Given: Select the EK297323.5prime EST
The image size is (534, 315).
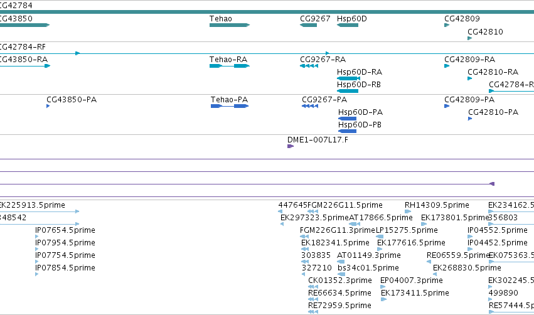Looking at the screenshot, I should 282,224.
